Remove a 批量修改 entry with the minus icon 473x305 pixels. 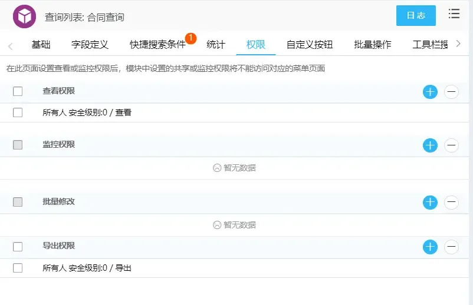451,202
